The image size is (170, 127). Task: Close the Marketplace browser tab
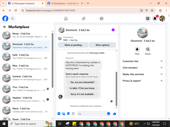click(x=82, y=3)
